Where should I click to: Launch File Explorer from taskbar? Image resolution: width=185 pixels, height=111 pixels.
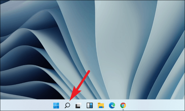(x=101, y=105)
